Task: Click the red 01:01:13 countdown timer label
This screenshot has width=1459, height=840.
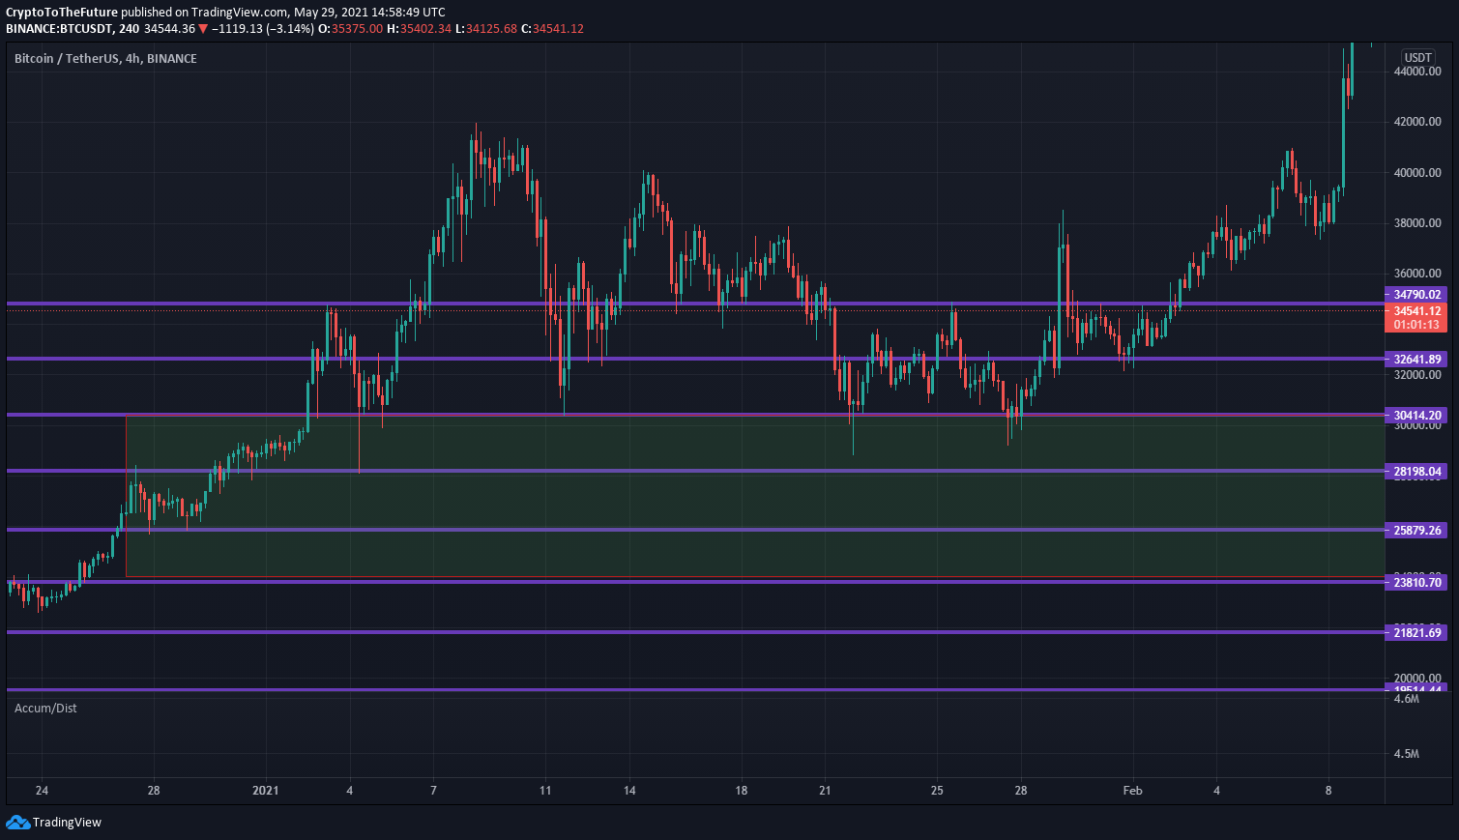Action: pyautogui.click(x=1416, y=326)
